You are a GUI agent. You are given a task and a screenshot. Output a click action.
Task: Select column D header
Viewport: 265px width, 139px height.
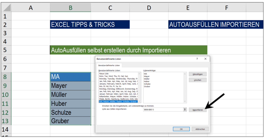tap(149, 8)
